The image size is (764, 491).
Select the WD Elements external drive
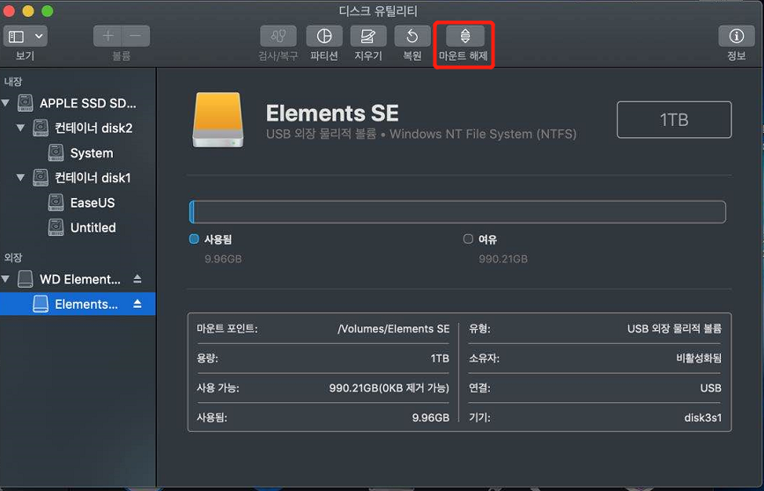point(78,279)
